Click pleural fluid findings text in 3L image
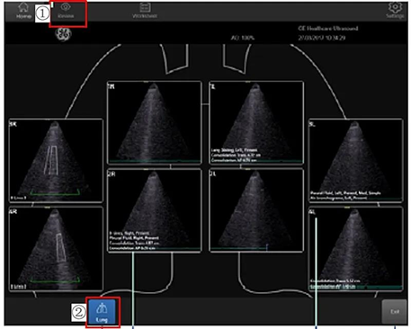Image resolution: width=411 pixels, height=329 pixels. coord(345,193)
